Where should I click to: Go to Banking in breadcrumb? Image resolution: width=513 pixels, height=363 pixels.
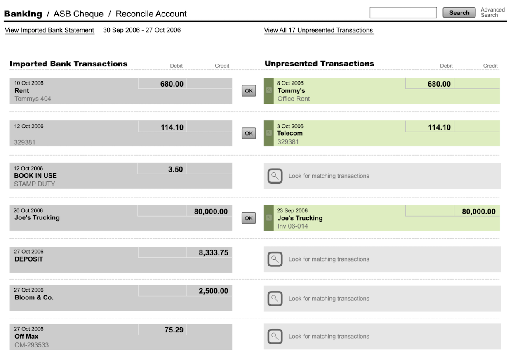23,14
